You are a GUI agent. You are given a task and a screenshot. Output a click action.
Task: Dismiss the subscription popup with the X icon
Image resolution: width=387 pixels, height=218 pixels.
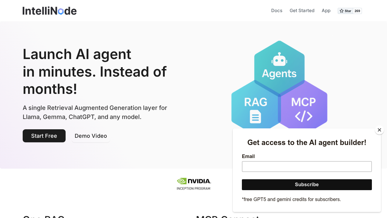coord(379,130)
